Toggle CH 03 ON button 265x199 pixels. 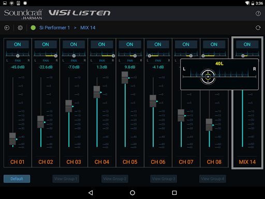point(73,45)
